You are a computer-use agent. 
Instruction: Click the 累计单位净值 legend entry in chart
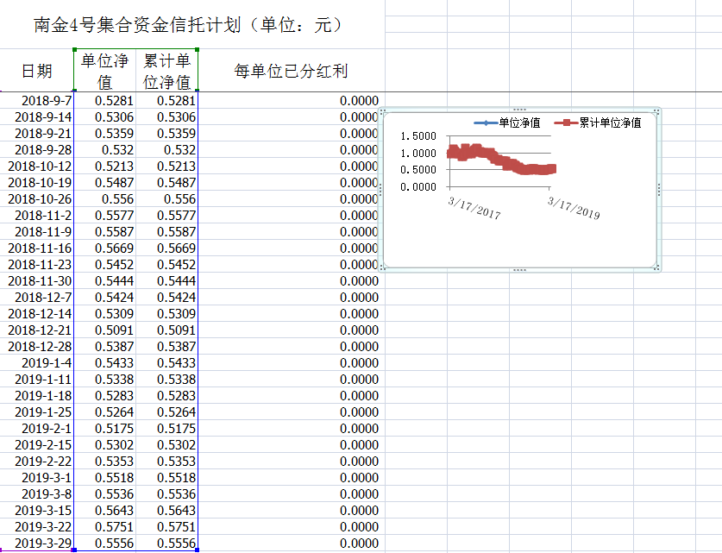coord(598,123)
